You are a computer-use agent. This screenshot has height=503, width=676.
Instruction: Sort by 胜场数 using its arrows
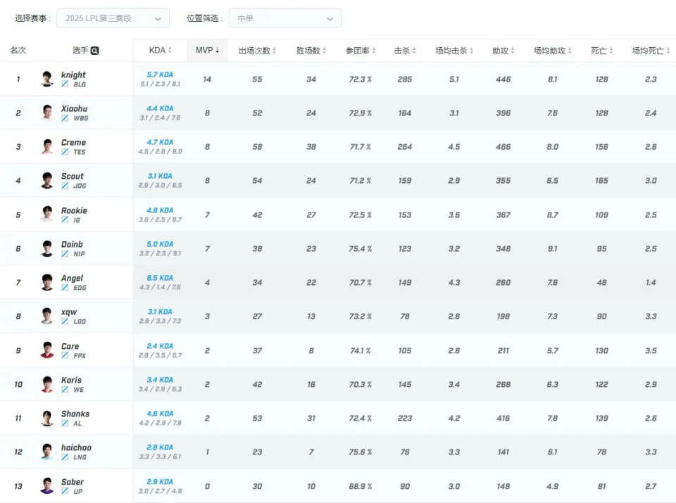click(x=325, y=51)
